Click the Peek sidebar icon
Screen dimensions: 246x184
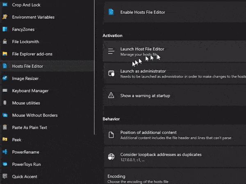(x=5, y=139)
